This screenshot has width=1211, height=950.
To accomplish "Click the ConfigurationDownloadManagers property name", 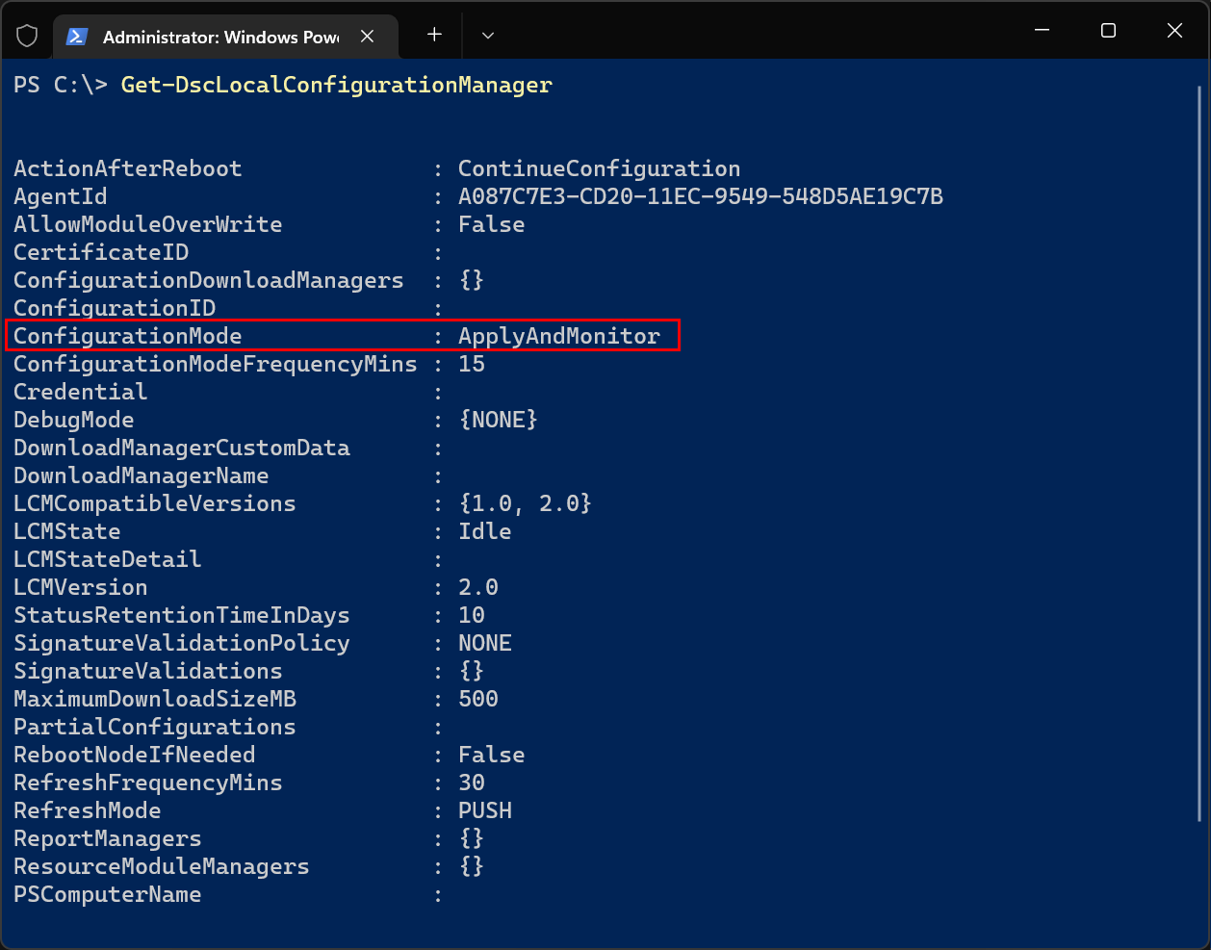I will [x=209, y=280].
